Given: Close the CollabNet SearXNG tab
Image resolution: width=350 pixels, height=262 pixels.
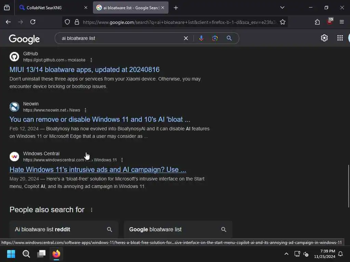Looking at the screenshot, I should [86, 8].
